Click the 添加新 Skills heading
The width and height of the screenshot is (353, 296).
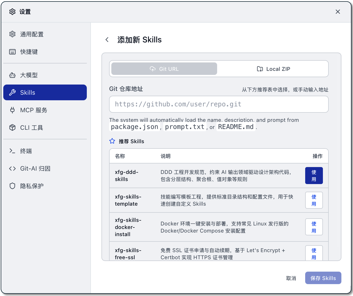tap(139, 40)
